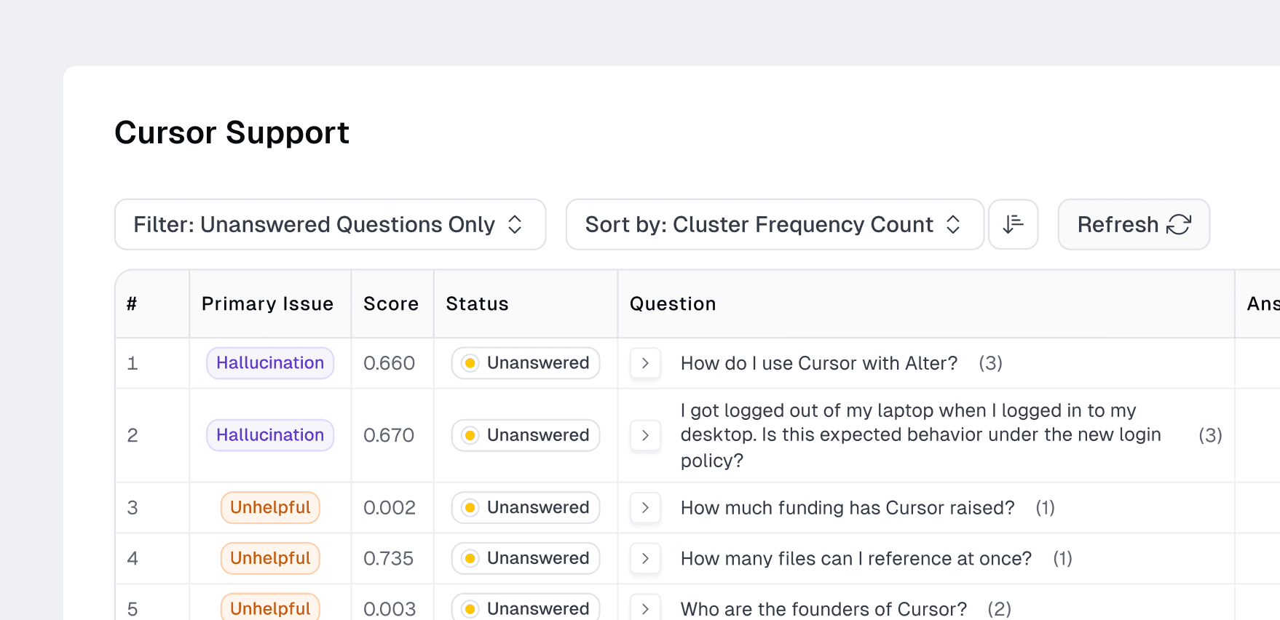Click the Cursor Support page title

coord(232,133)
